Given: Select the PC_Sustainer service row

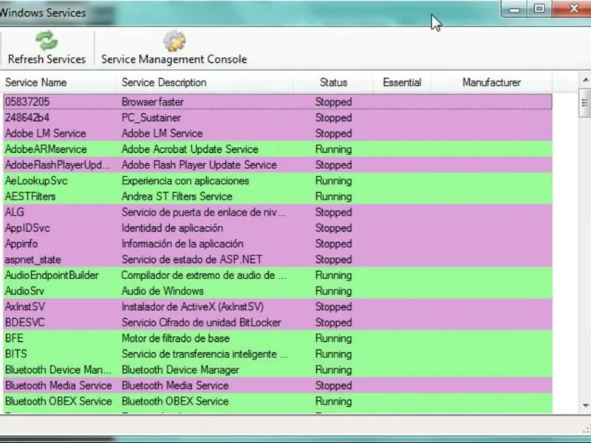Looking at the screenshot, I should click(278, 117).
